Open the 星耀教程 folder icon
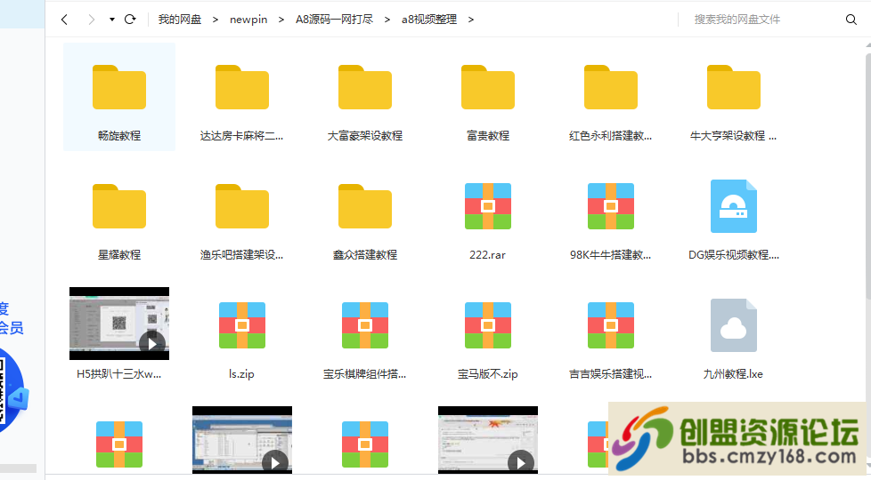 [x=119, y=206]
